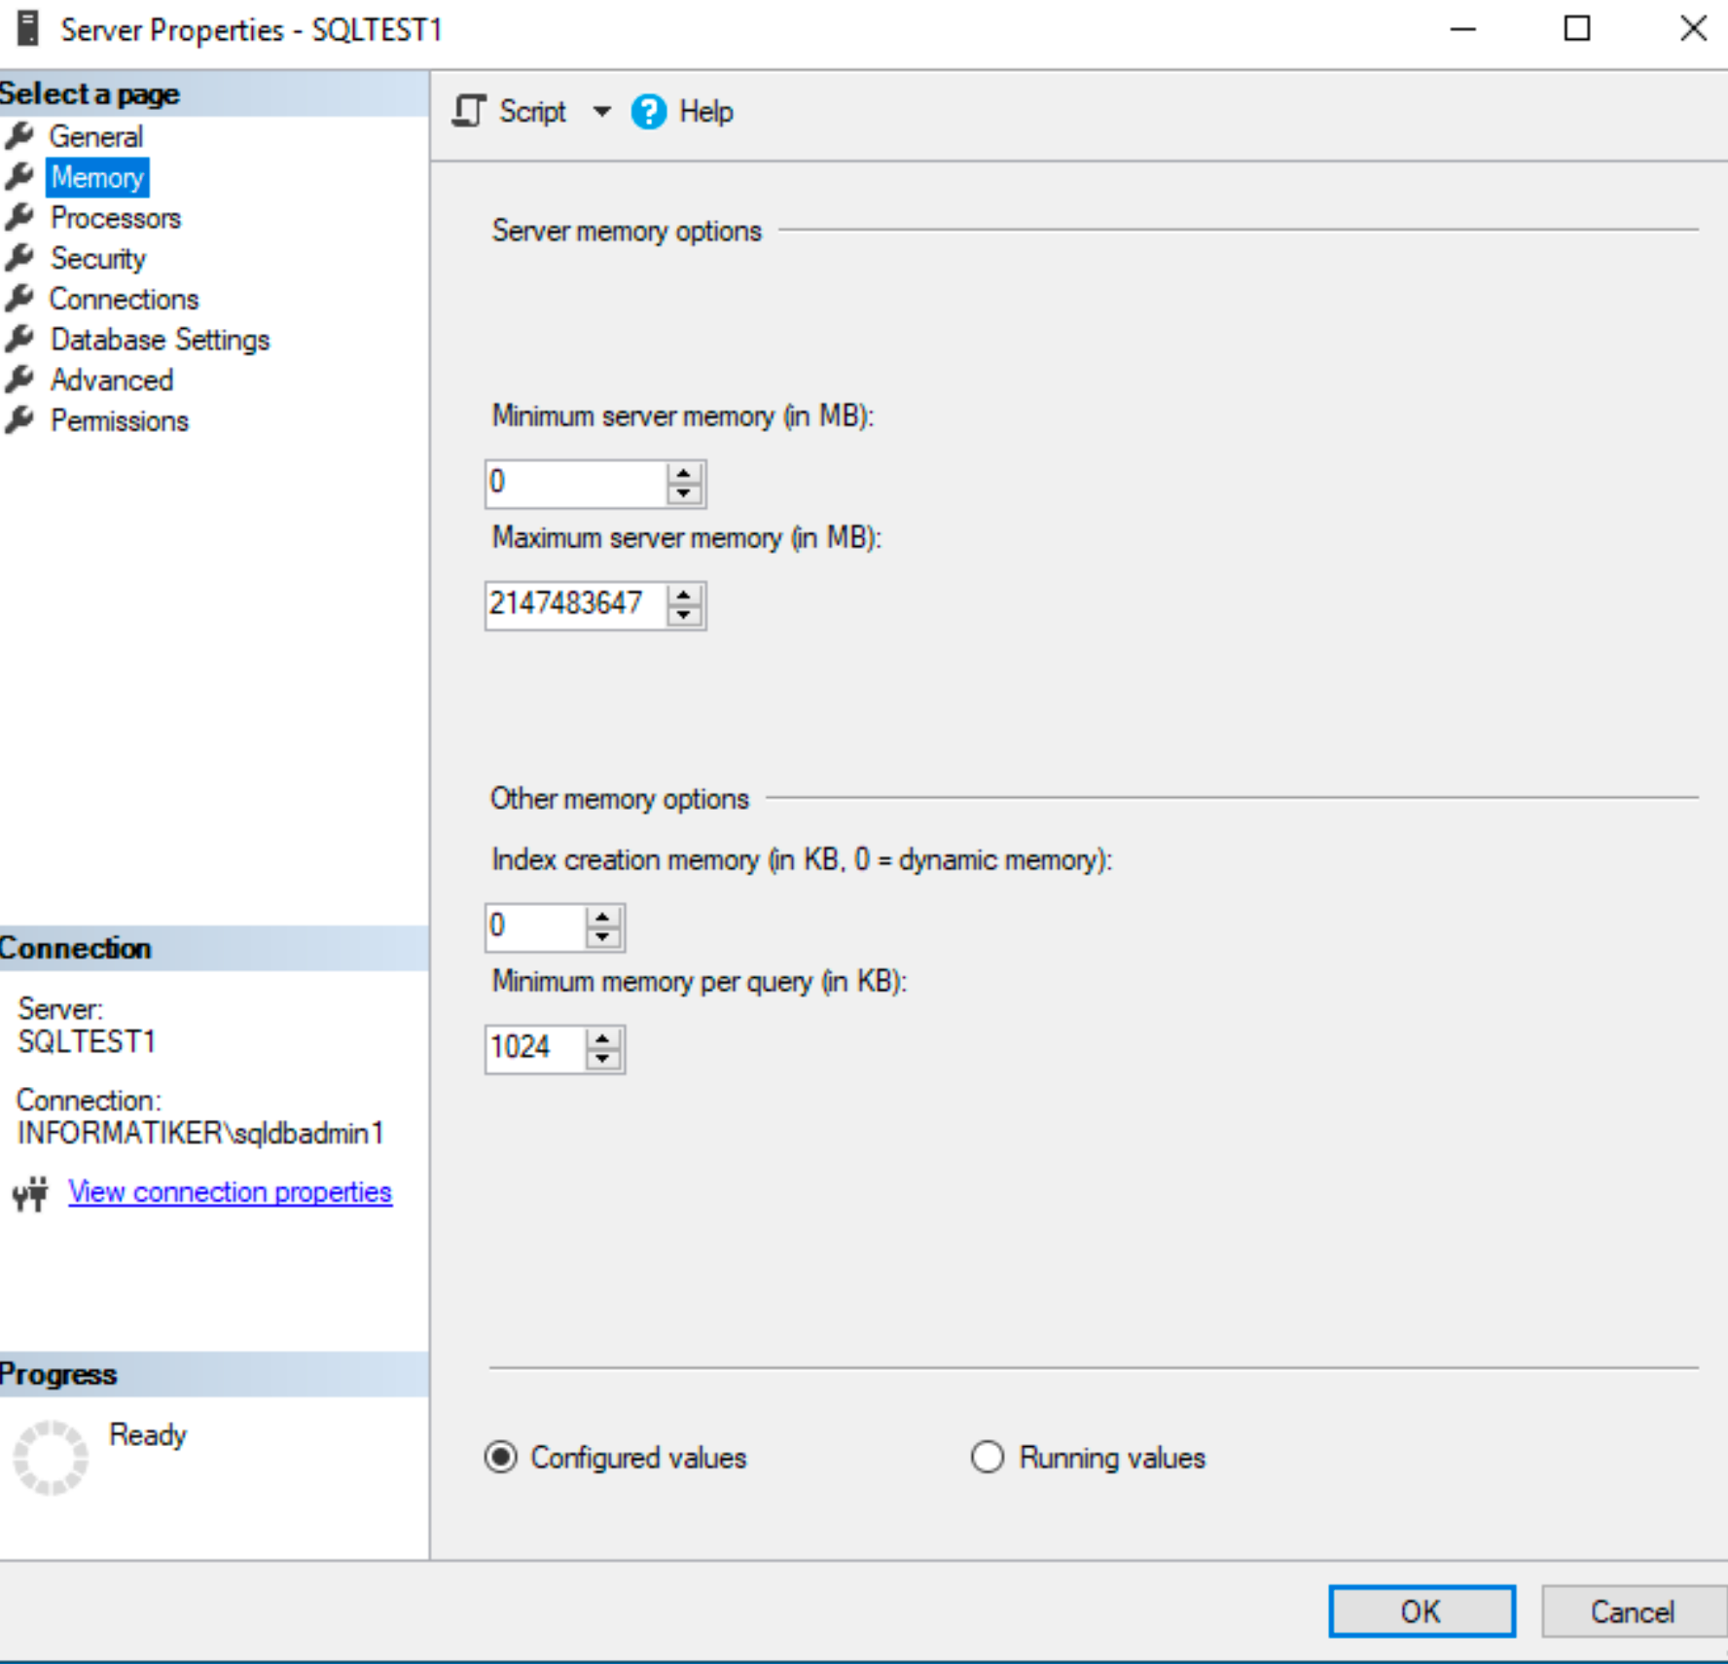Click the wrench icon beside Database Settings
1728x1664 pixels.
[x=19, y=340]
